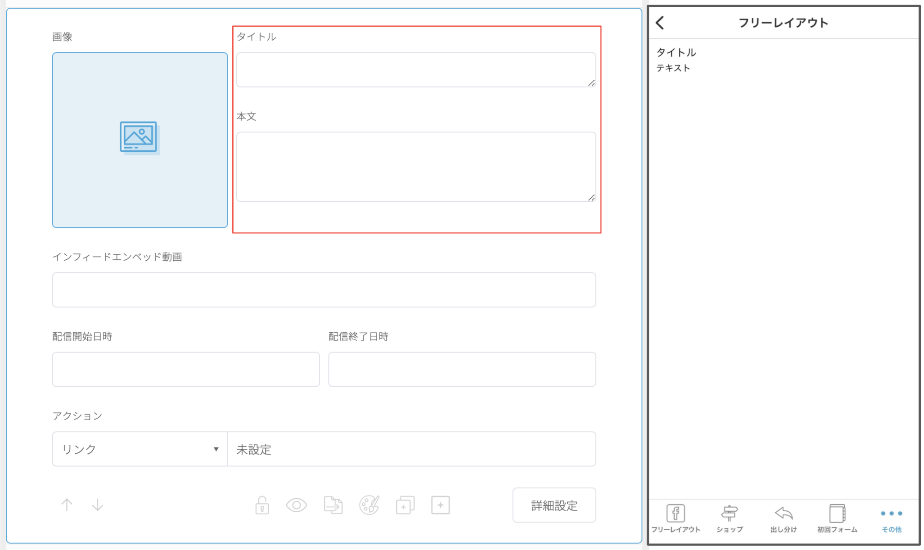Click the move up arrow icon
Screen dimensions: 924x550
pos(67,505)
